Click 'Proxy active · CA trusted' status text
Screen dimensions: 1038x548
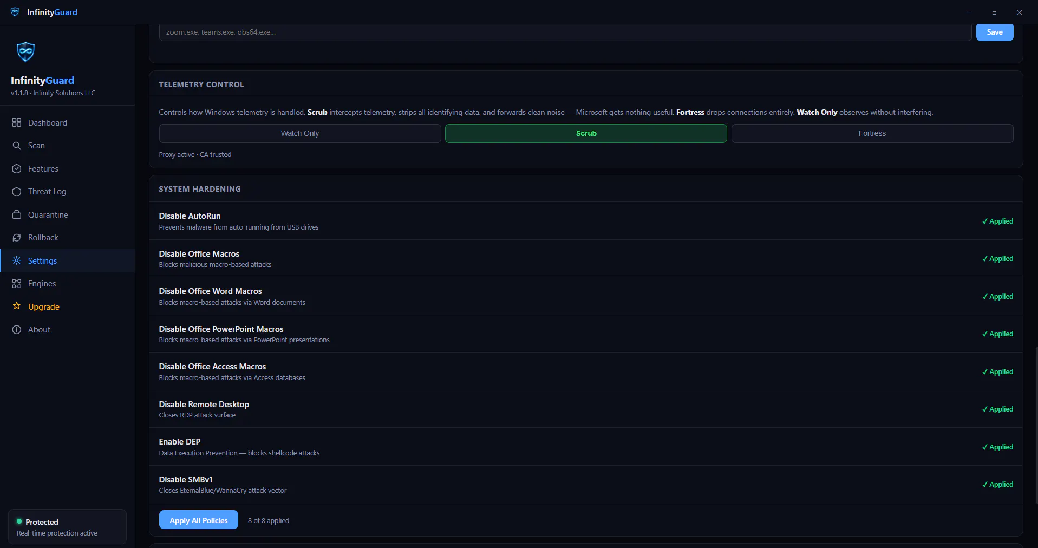pos(195,154)
